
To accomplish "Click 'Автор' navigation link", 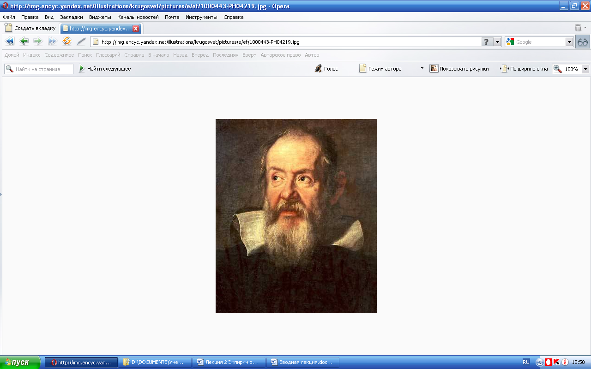I will point(312,55).
